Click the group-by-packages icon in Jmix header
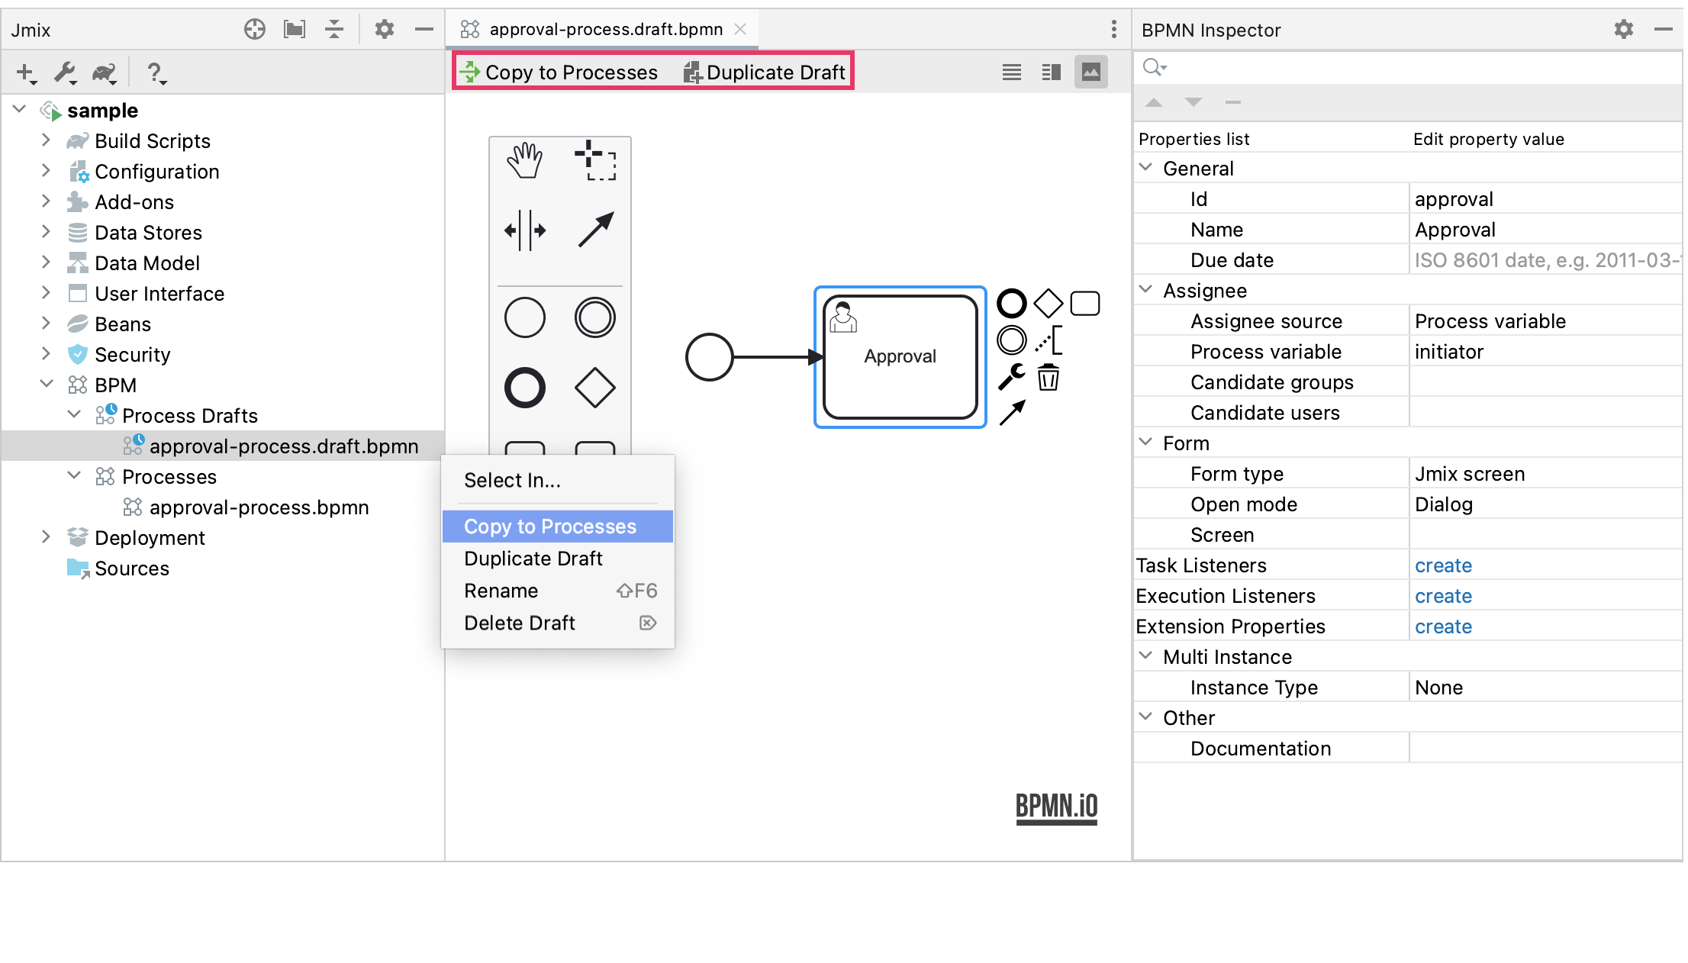Image resolution: width=1688 pixels, height=963 pixels. (295, 29)
